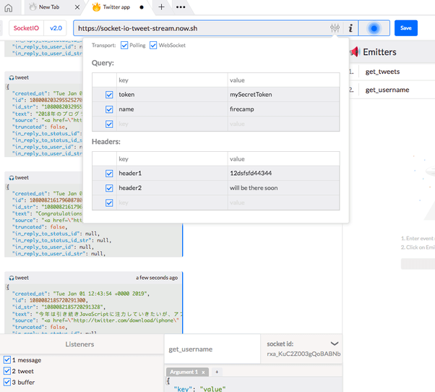Image resolution: width=435 pixels, height=392 pixels.
Task: Open the three-dot tabs menu
Action: coord(181,7)
